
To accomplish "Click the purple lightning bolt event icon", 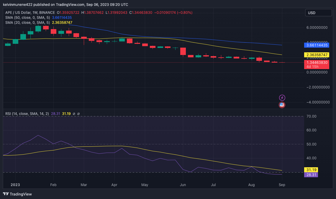I will point(282,98).
